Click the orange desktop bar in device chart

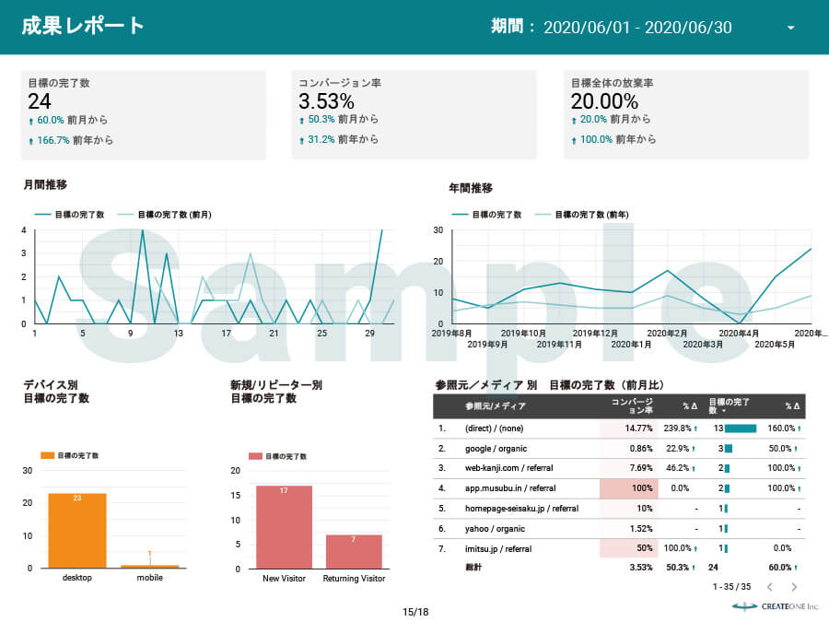tap(76, 531)
